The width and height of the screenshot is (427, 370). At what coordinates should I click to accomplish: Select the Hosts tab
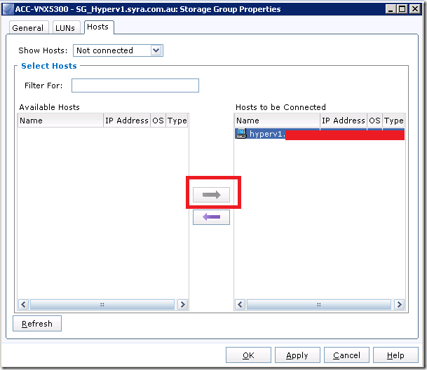[x=99, y=27]
